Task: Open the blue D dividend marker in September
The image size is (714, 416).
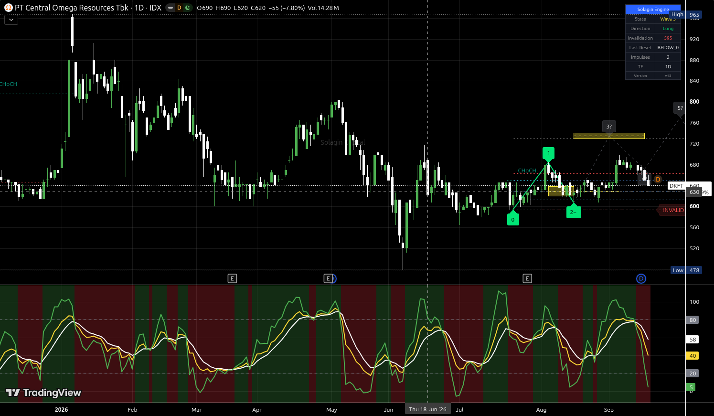Action: point(641,278)
